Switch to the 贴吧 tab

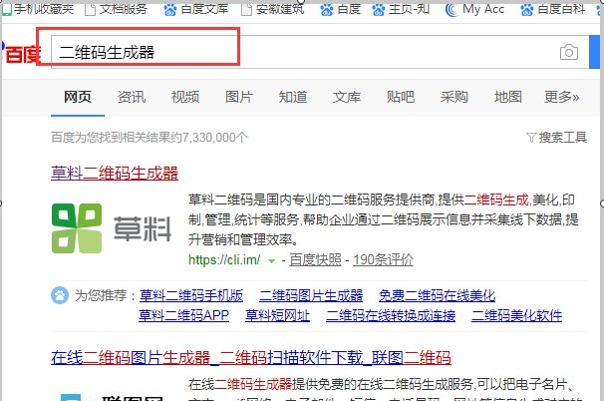coord(401,97)
